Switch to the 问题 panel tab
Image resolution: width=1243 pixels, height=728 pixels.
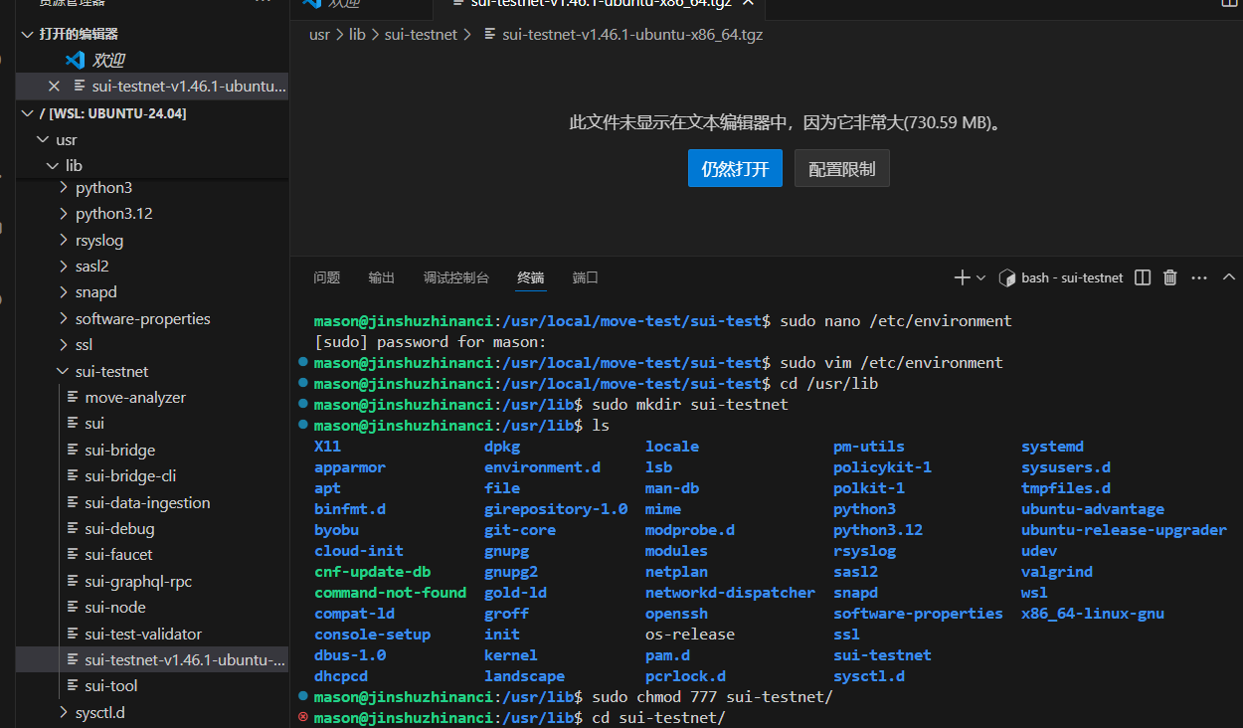tap(326, 277)
